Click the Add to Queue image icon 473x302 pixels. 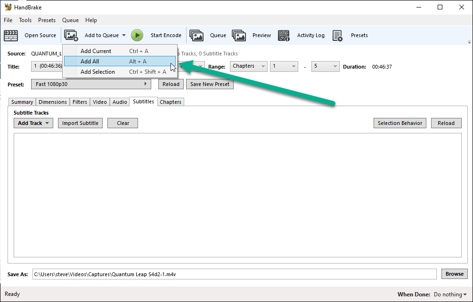pyautogui.click(x=71, y=36)
